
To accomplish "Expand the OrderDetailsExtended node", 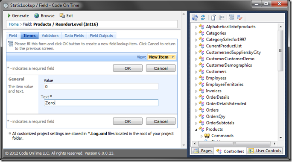I will [x=196, y=104].
